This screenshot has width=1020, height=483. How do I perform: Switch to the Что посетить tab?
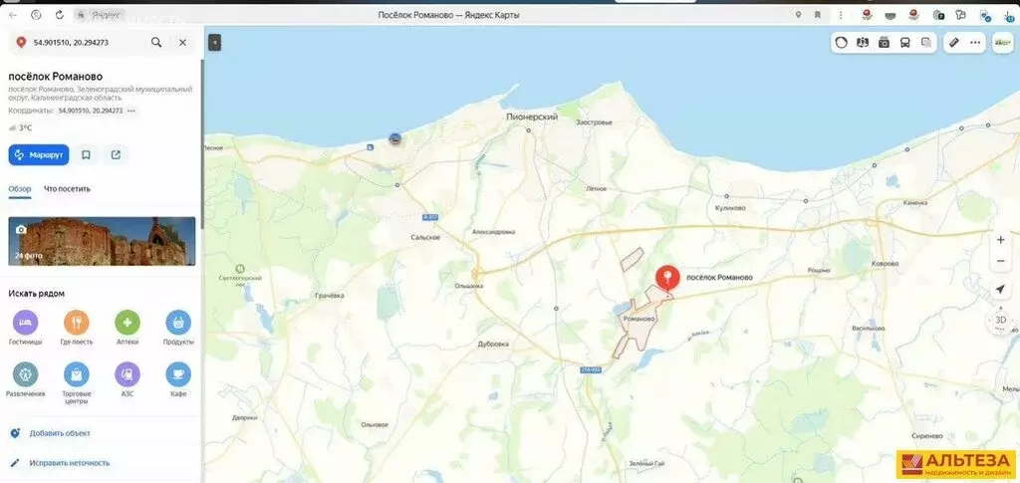pyautogui.click(x=67, y=189)
